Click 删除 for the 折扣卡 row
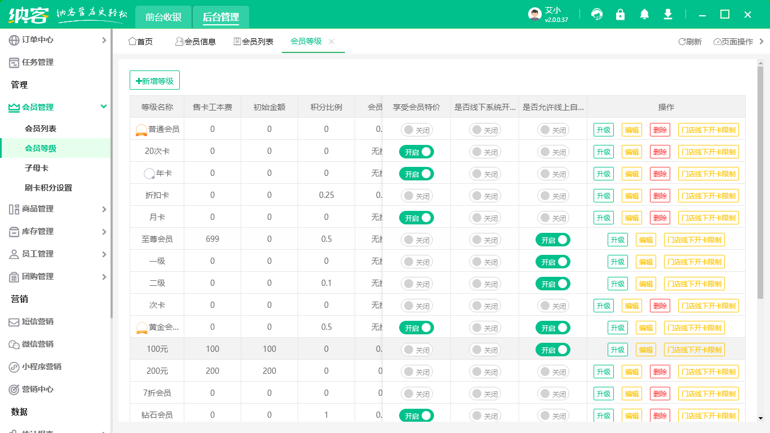The width and height of the screenshot is (770, 433). tap(660, 196)
